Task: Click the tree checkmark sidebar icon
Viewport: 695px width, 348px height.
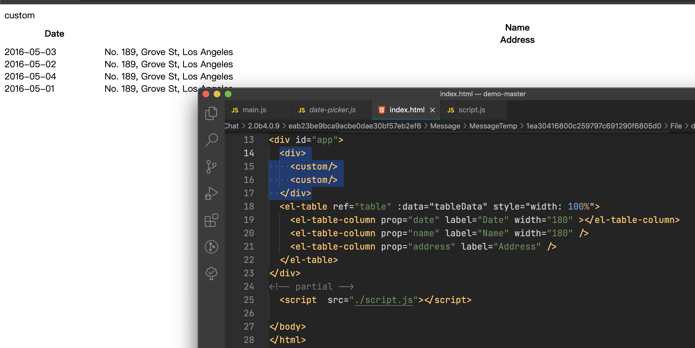Action: 211,273
